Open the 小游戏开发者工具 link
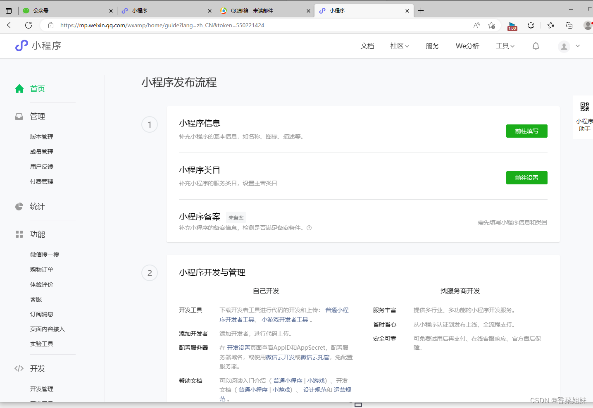 coord(285,320)
